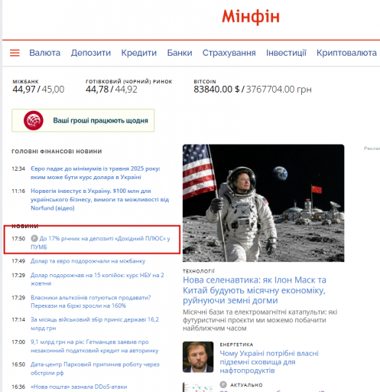The width and height of the screenshot is (380, 392).
Task: Open 'Долар та євро подорожчали на міжбанку'
Action: (x=88, y=261)
